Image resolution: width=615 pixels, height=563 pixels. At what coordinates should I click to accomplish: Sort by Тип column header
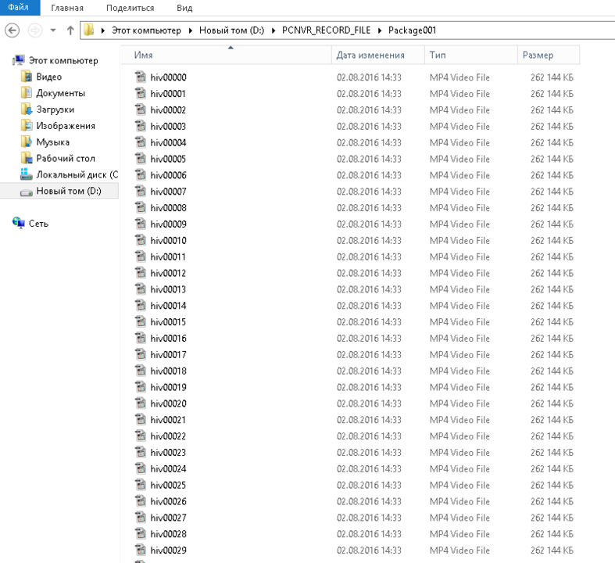471,55
